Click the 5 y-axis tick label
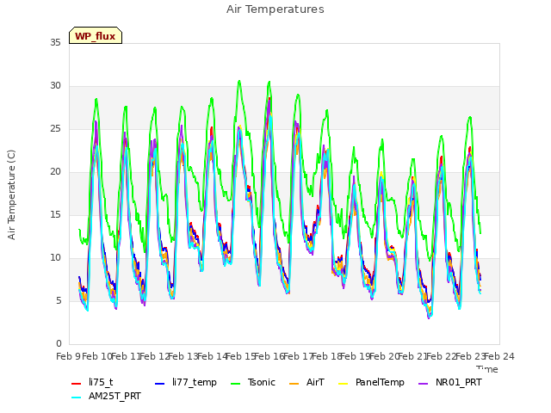The image size is (551, 413). pos(59,301)
